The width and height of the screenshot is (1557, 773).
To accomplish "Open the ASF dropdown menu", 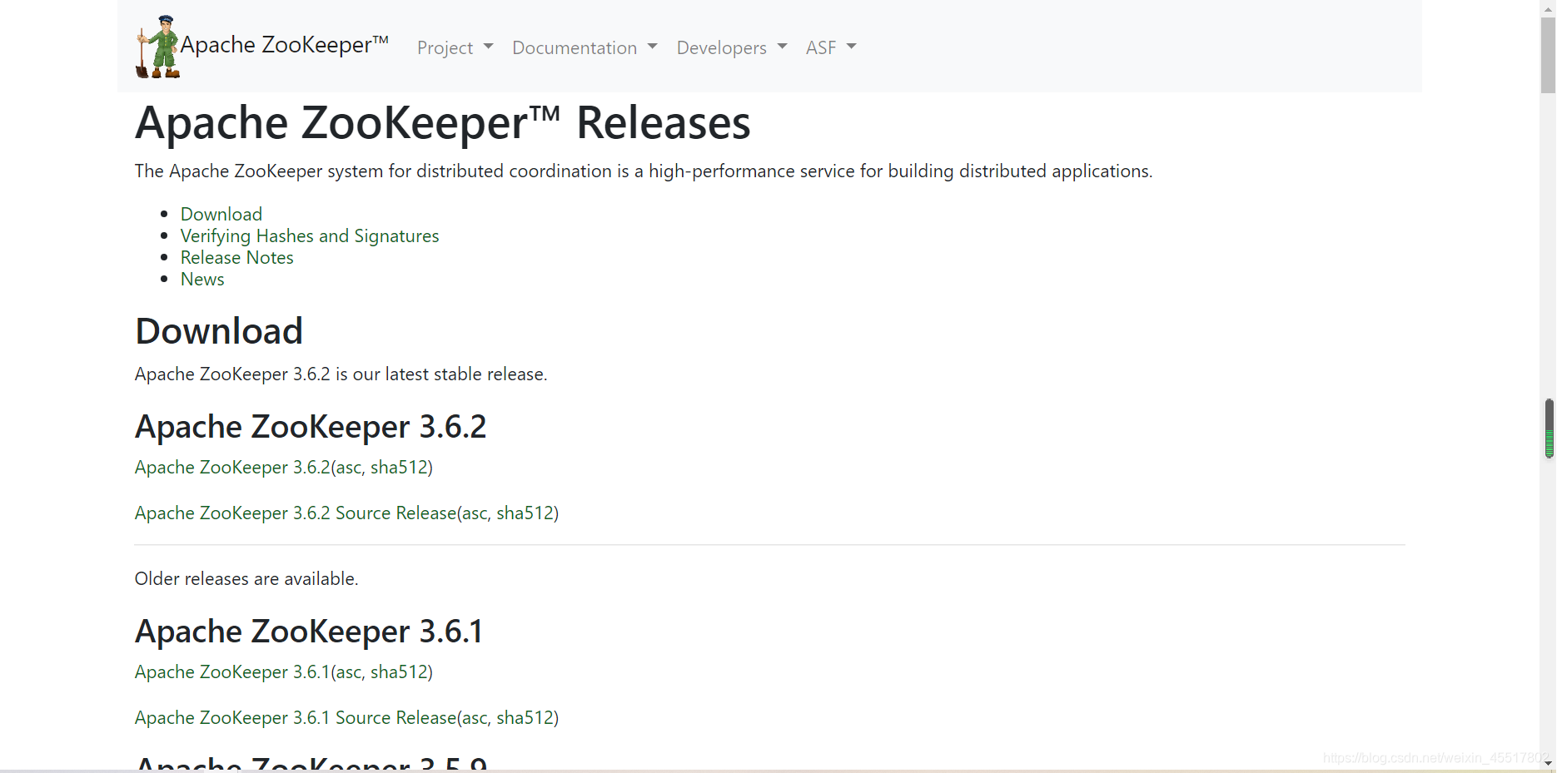I will pos(831,47).
